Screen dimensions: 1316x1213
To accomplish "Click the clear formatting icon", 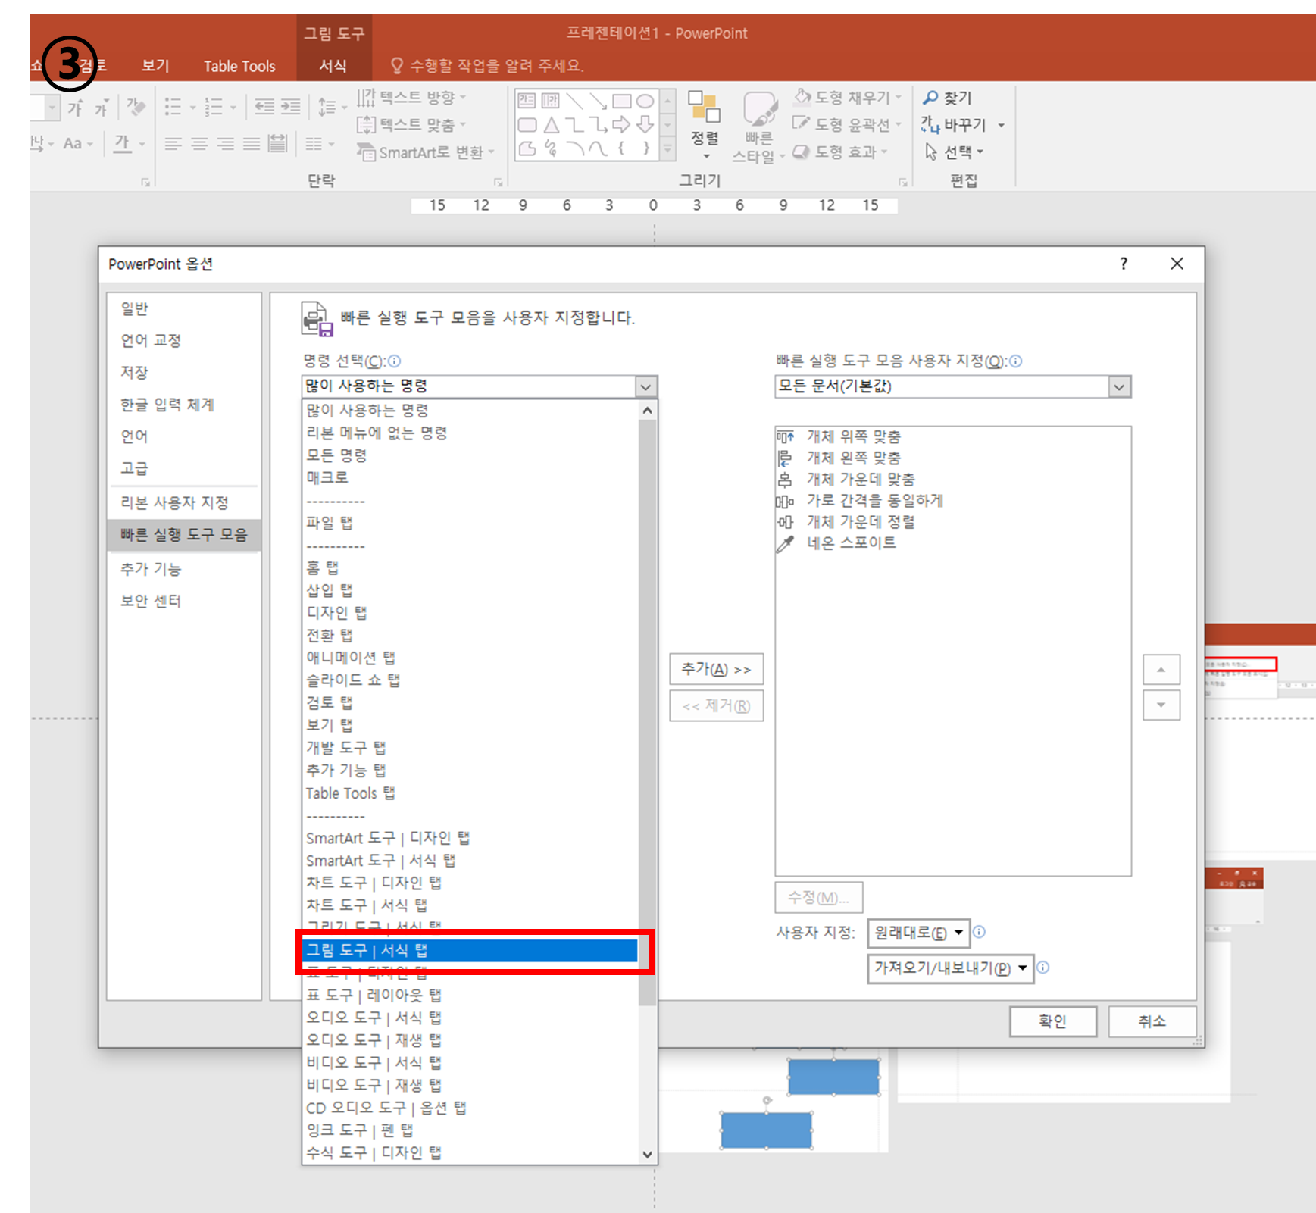I will 136,107.
